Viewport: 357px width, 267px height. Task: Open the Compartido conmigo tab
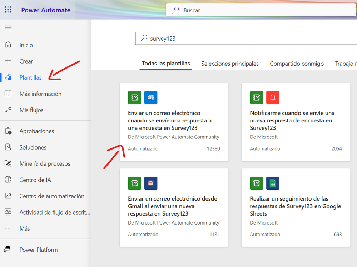click(x=297, y=64)
